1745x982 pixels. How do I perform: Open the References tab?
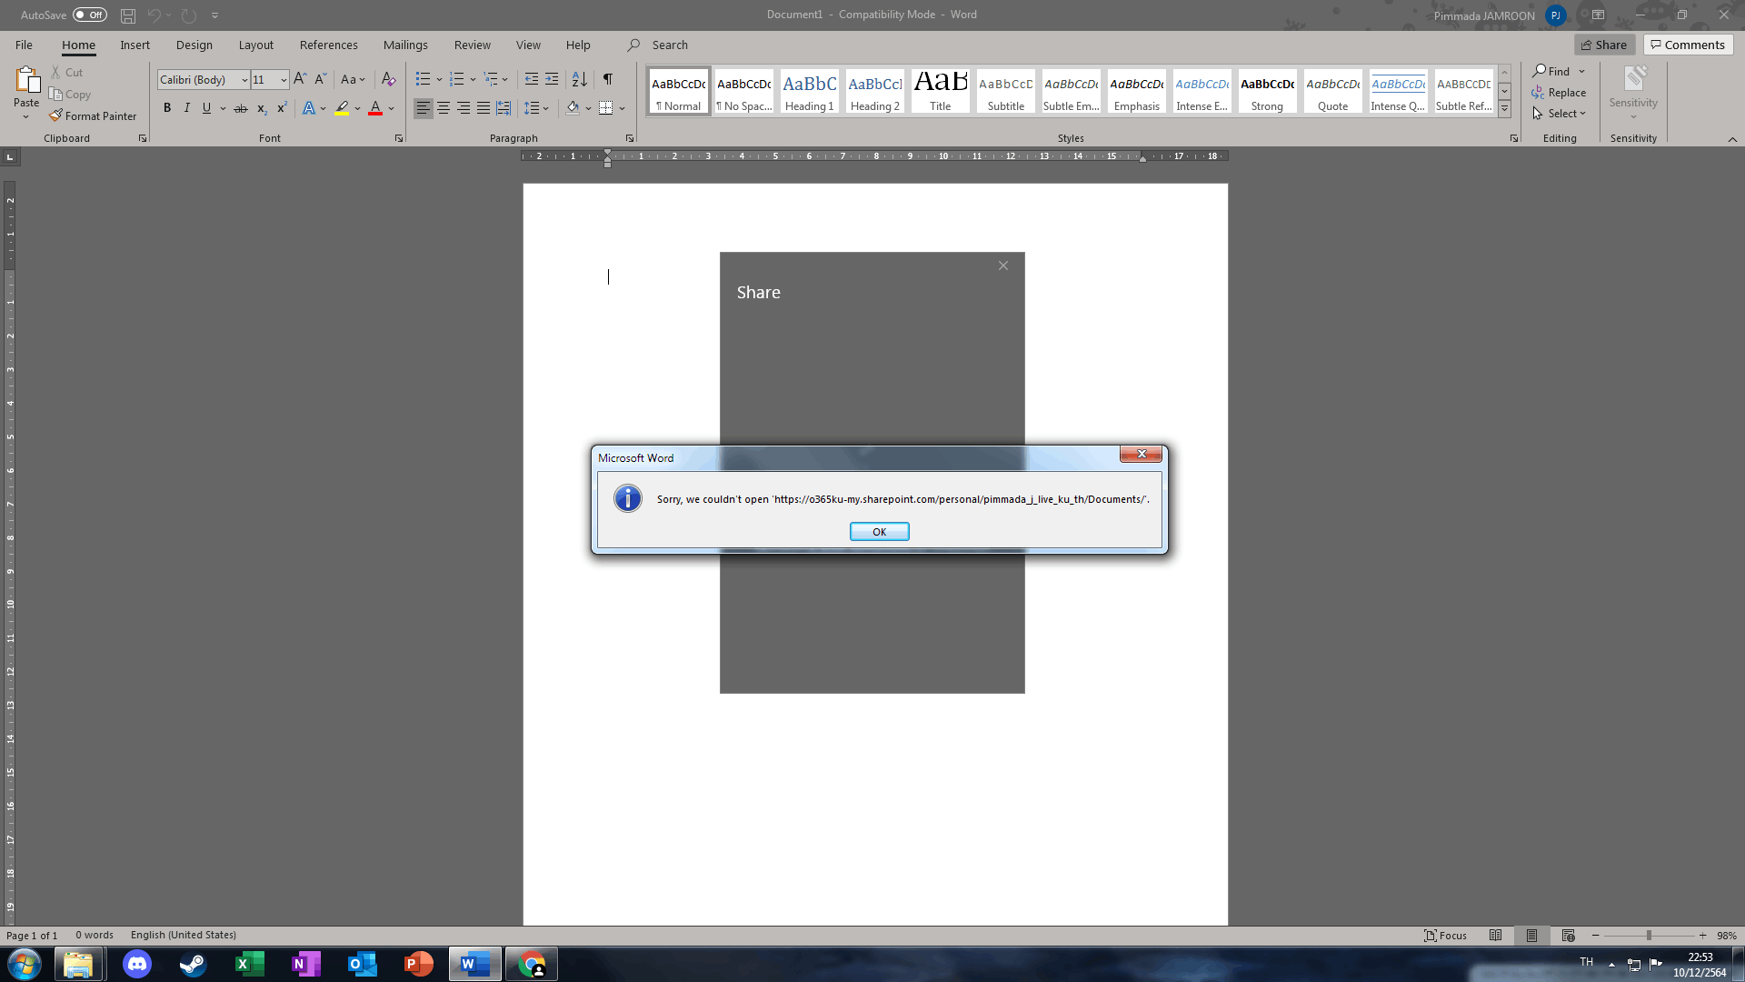(x=328, y=45)
